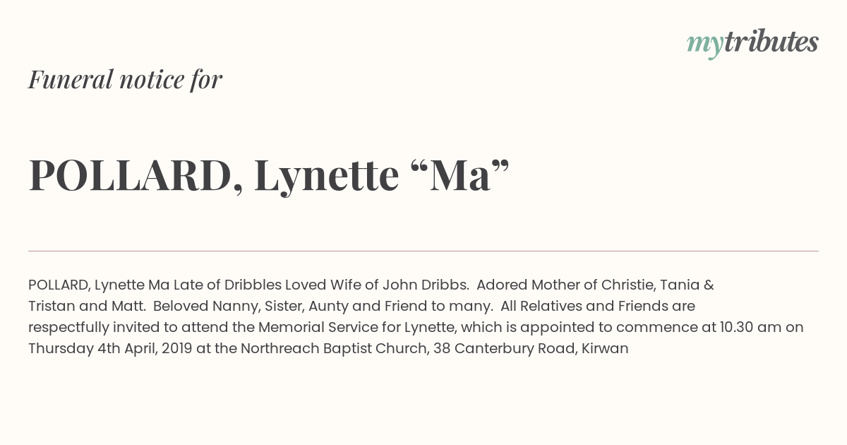Screen dimensions: 847x445
Task: Click "All Relatives and Friends are" text
Action: (598, 306)
